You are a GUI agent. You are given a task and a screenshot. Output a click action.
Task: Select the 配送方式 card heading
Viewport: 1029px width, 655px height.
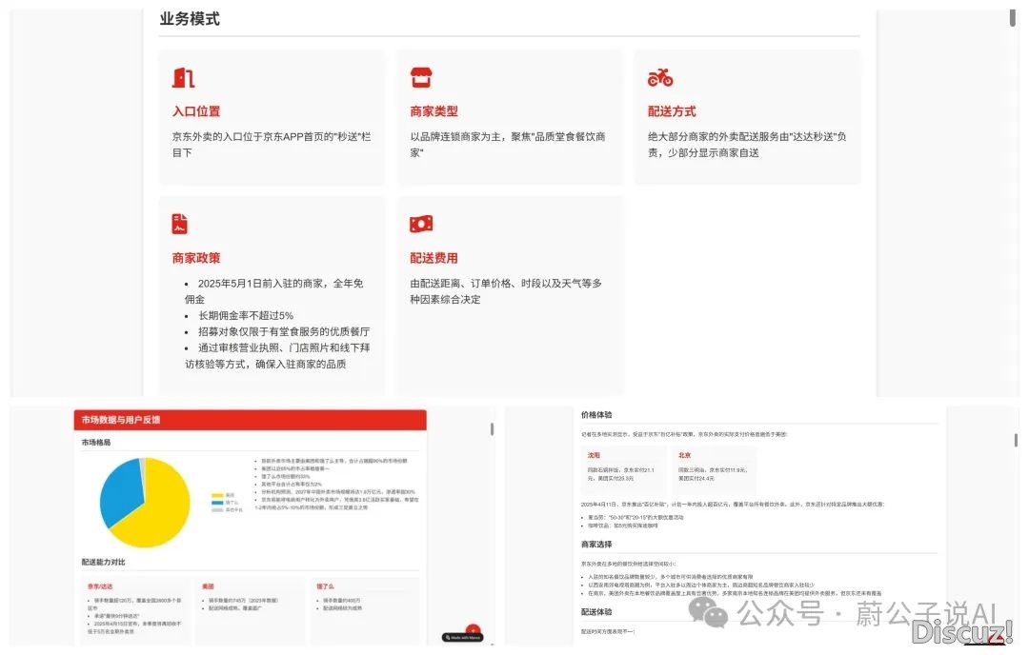point(672,111)
